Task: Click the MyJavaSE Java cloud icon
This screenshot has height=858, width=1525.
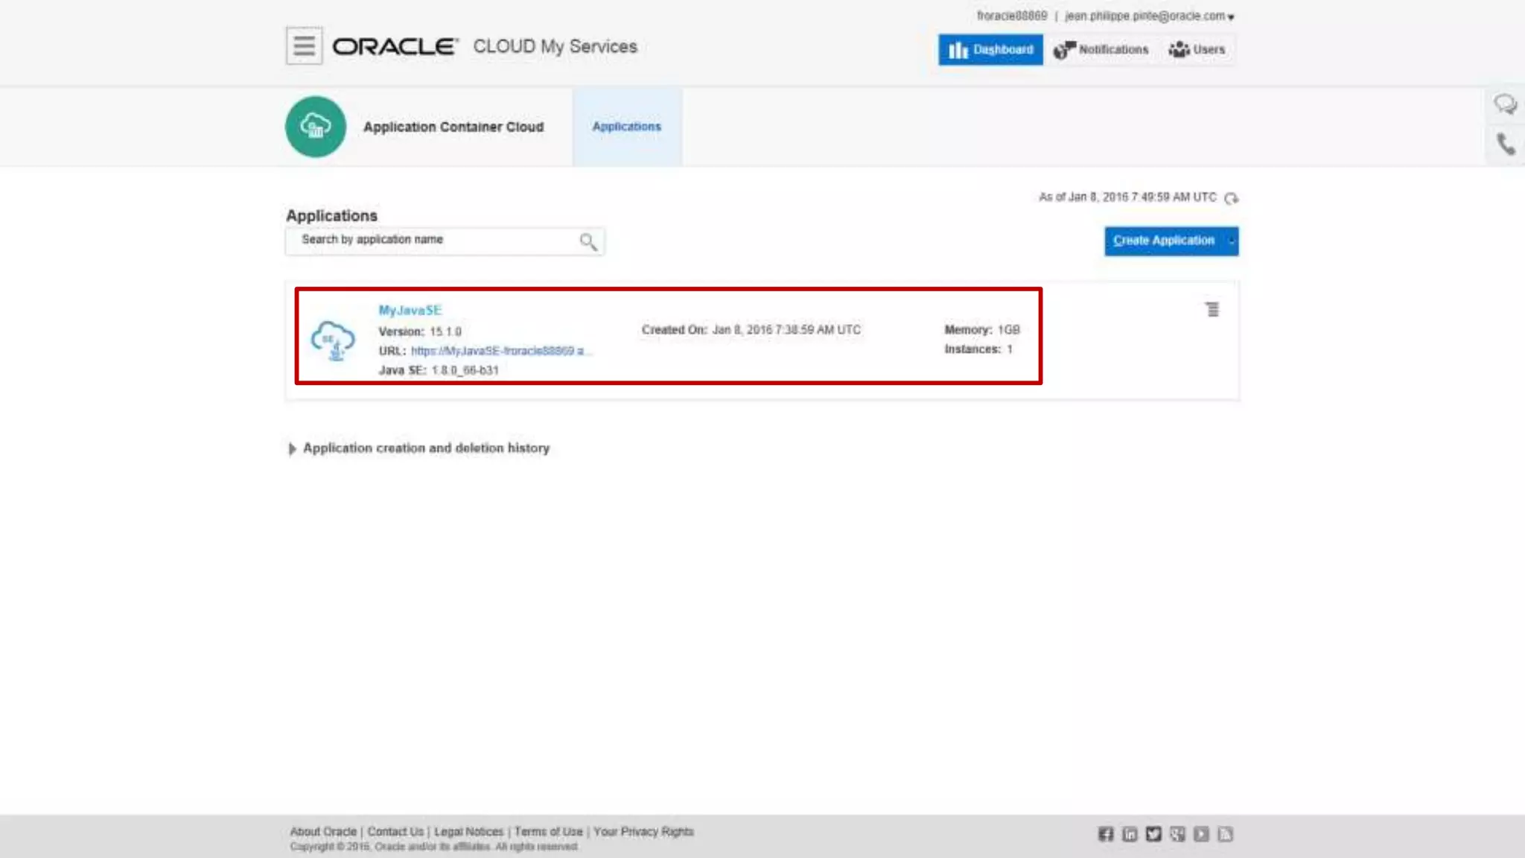Action: pos(333,340)
